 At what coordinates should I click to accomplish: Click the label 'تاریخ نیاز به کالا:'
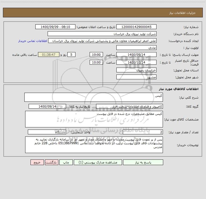[x=80, y=107]
